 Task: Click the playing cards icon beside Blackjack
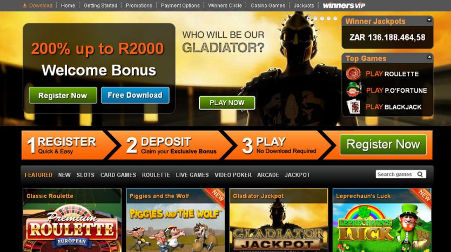353,107
